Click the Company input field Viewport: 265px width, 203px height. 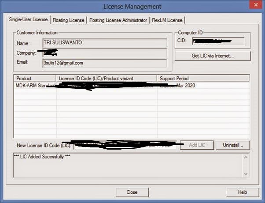(x=105, y=53)
